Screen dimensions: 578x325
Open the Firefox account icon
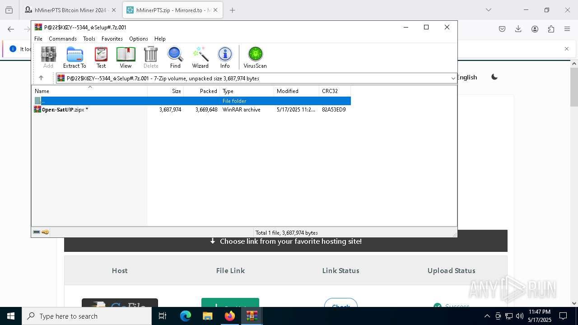tap(535, 29)
